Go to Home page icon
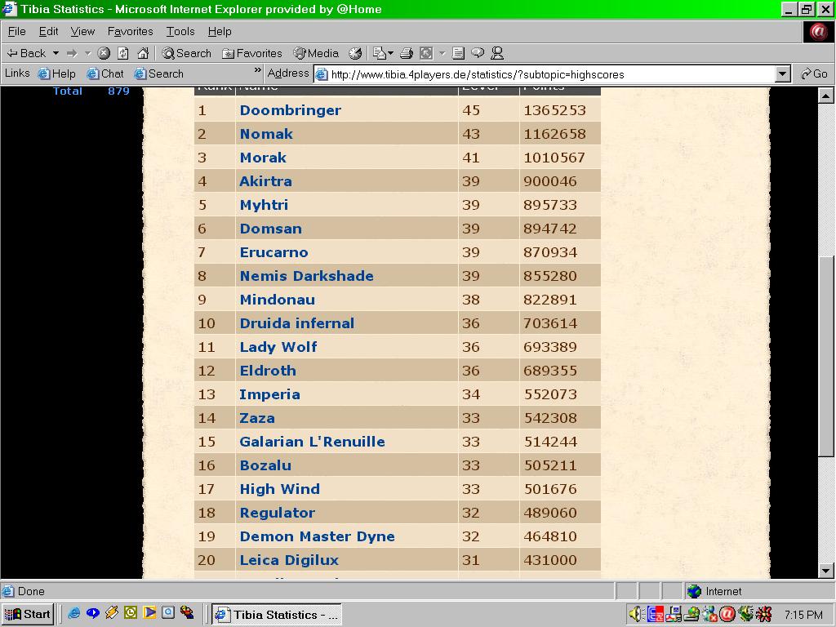Image resolution: width=836 pixels, height=627 pixels. tap(143, 53)
